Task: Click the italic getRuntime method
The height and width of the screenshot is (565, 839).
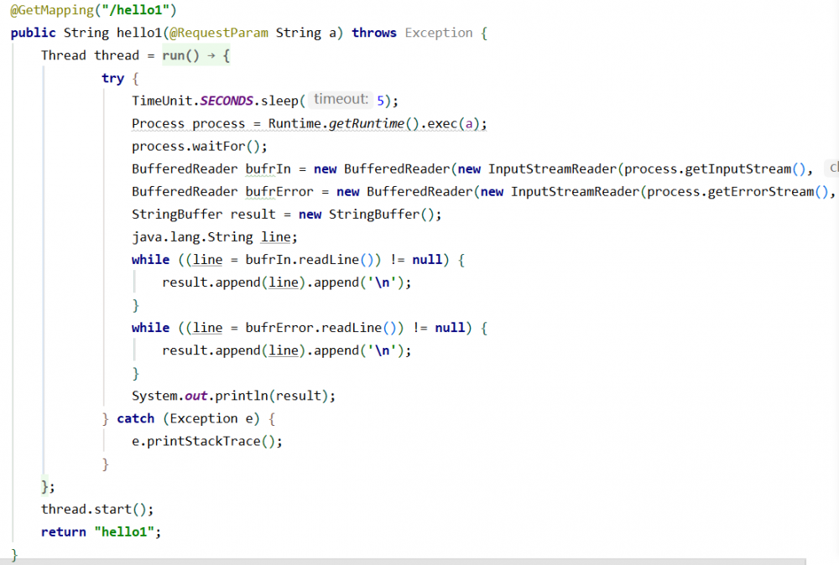Action: click(x=367, y=124)
